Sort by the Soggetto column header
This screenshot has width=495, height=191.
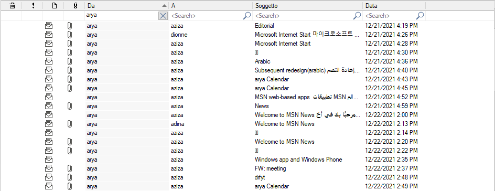coord(307,5)
